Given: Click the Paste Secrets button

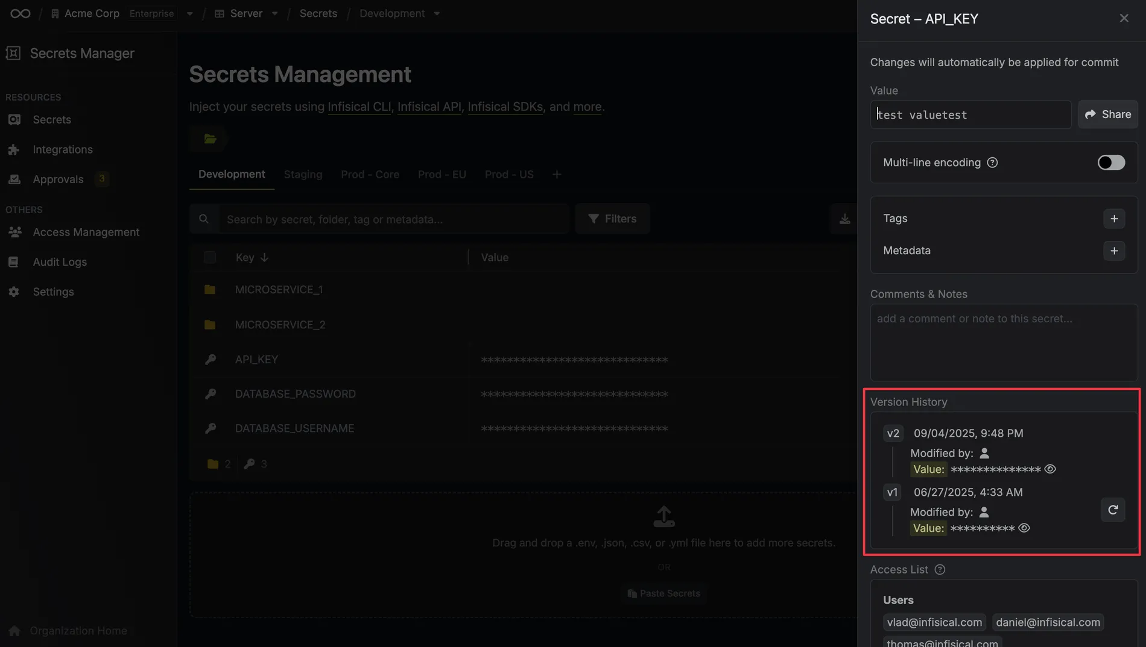Looking at the screenshot, I should (663, 593).
